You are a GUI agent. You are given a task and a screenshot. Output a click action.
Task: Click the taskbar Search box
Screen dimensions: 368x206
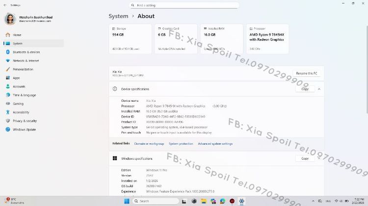pos(156,201)
